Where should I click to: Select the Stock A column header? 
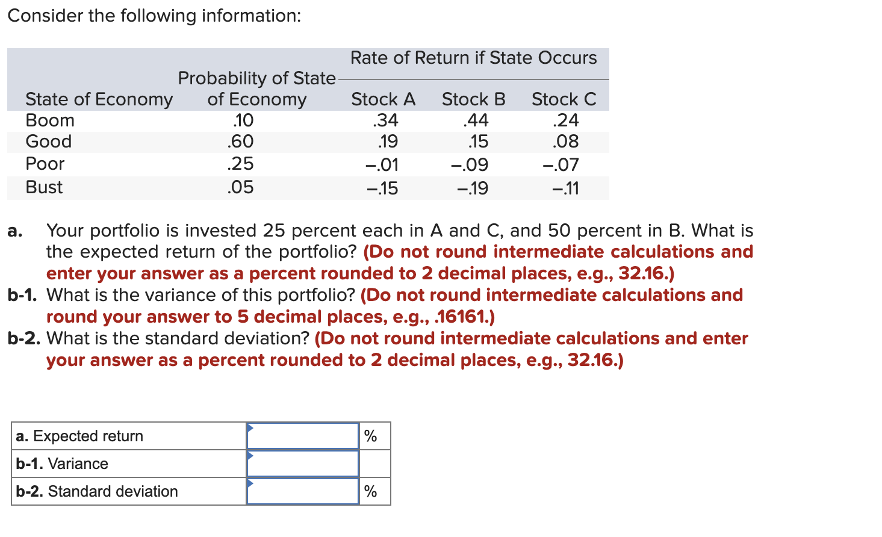[383, 99]
